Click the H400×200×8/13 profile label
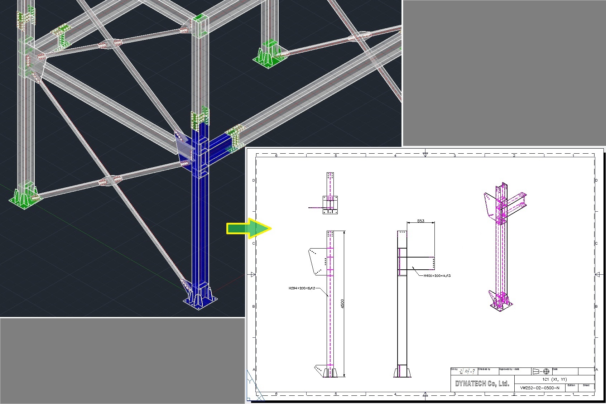The height and width of the screenshot is (404, 606). pyautogui.click(x=437, y=275)
